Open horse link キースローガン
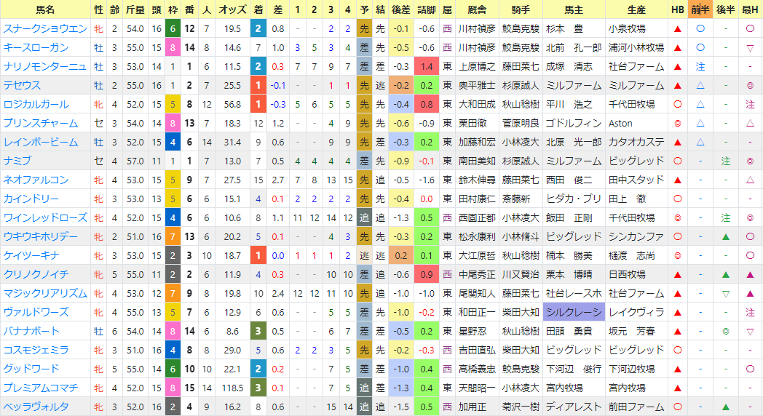 [x=36, y=47]
